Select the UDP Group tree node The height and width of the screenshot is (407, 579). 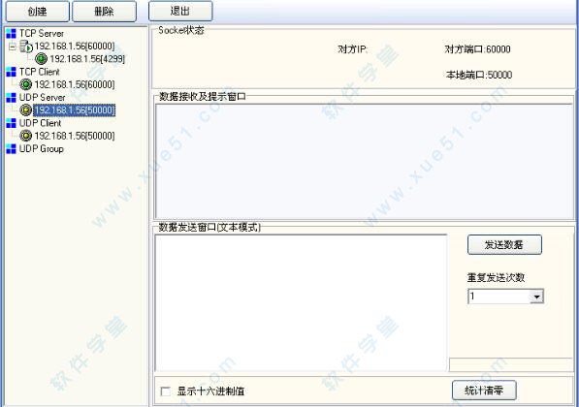click(42, 148)
